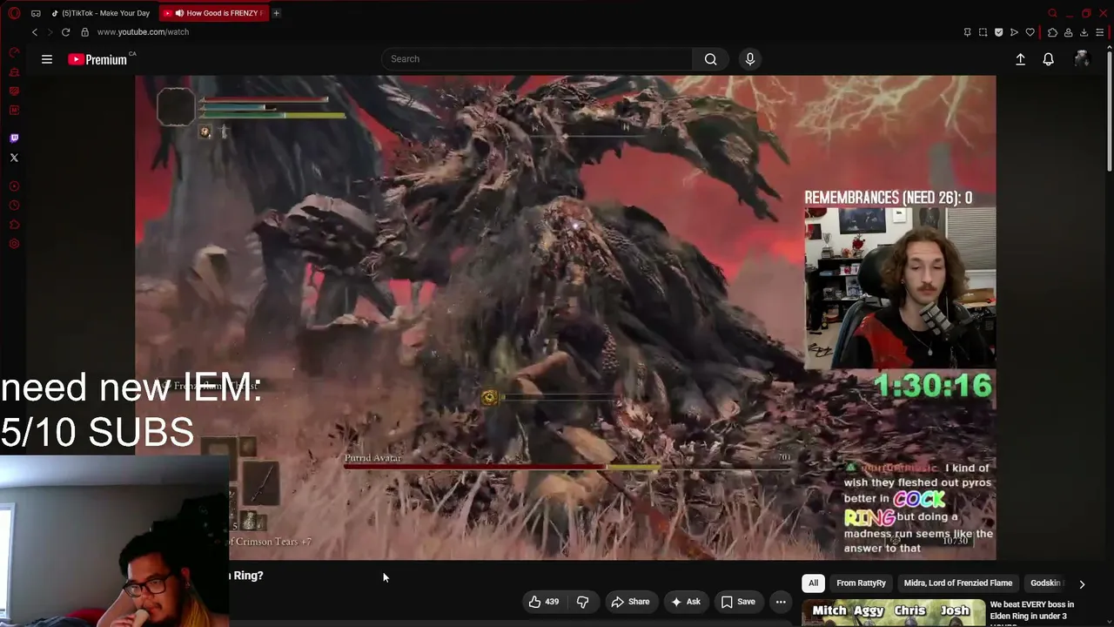
Task: Open the Mitch Aggy Chris Josh thumbnail
Action: click(892, 613)
